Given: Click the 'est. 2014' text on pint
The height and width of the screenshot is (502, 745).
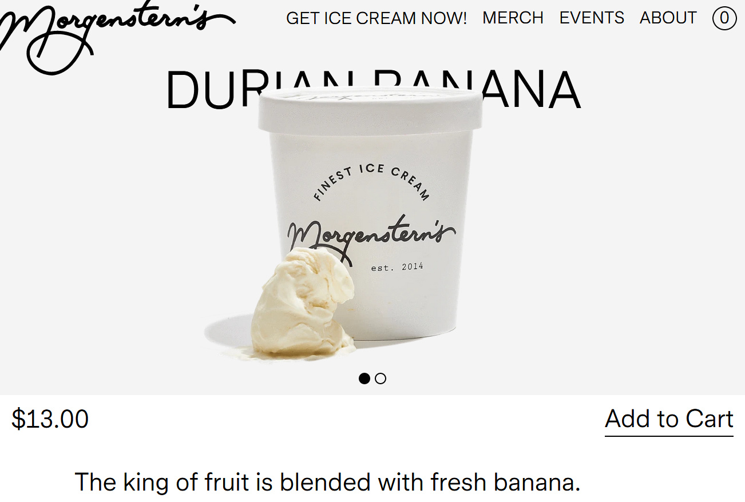Looking at the screenshot, I should (397, 267).
